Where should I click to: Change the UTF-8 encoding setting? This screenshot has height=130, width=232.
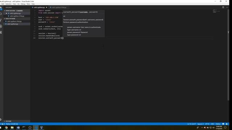207,124
